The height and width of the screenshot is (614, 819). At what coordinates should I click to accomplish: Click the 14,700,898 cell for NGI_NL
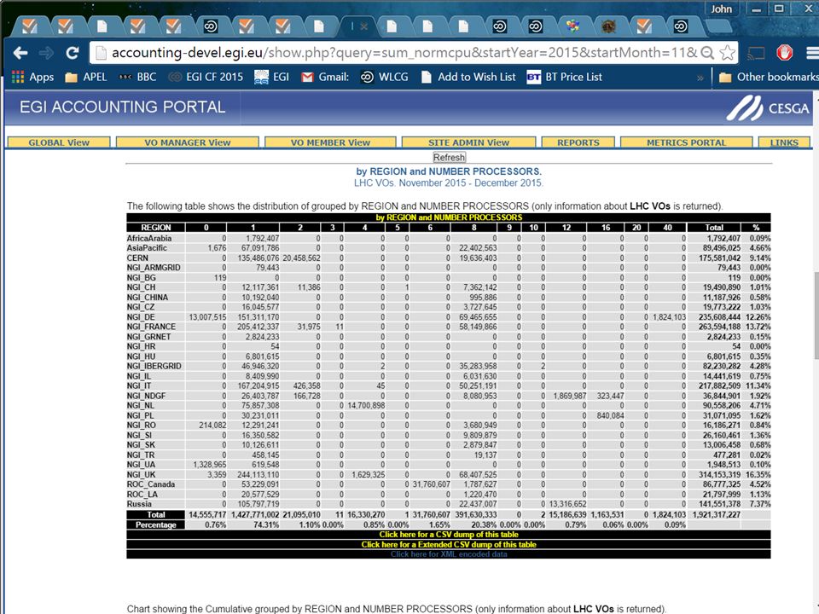[x=366, y=405]
